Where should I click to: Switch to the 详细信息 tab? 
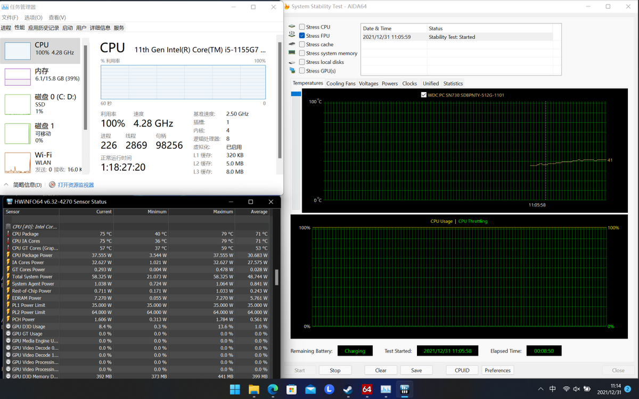coord(100,28)
